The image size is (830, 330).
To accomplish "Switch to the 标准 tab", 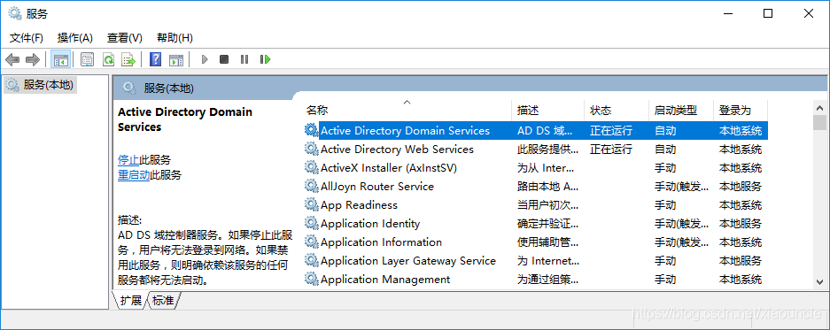I will (x=163, y=301).
